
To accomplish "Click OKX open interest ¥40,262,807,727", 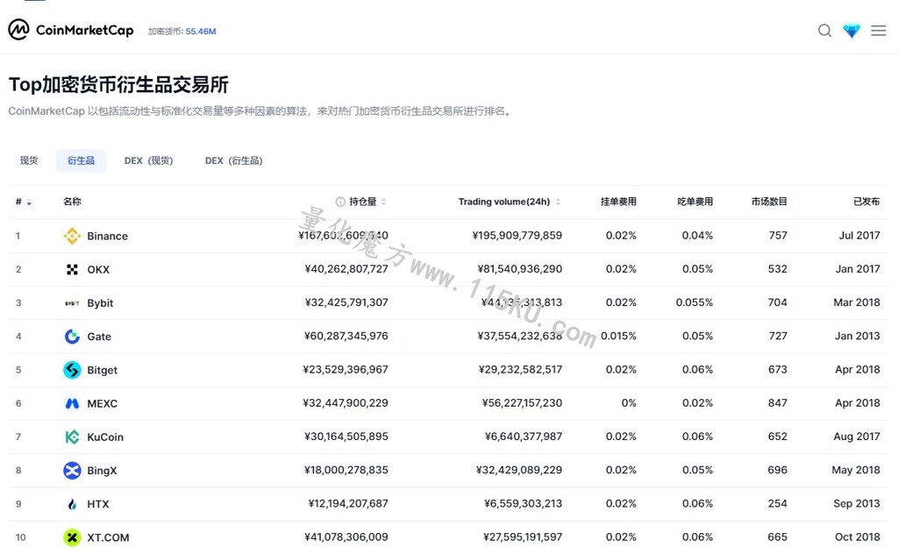I will pyautogui.click(x=346, y=269).
